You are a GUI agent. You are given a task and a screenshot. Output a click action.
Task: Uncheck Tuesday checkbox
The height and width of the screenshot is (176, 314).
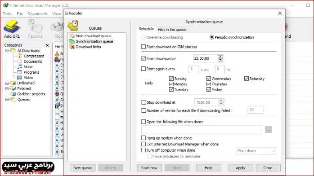click(171, 89)
